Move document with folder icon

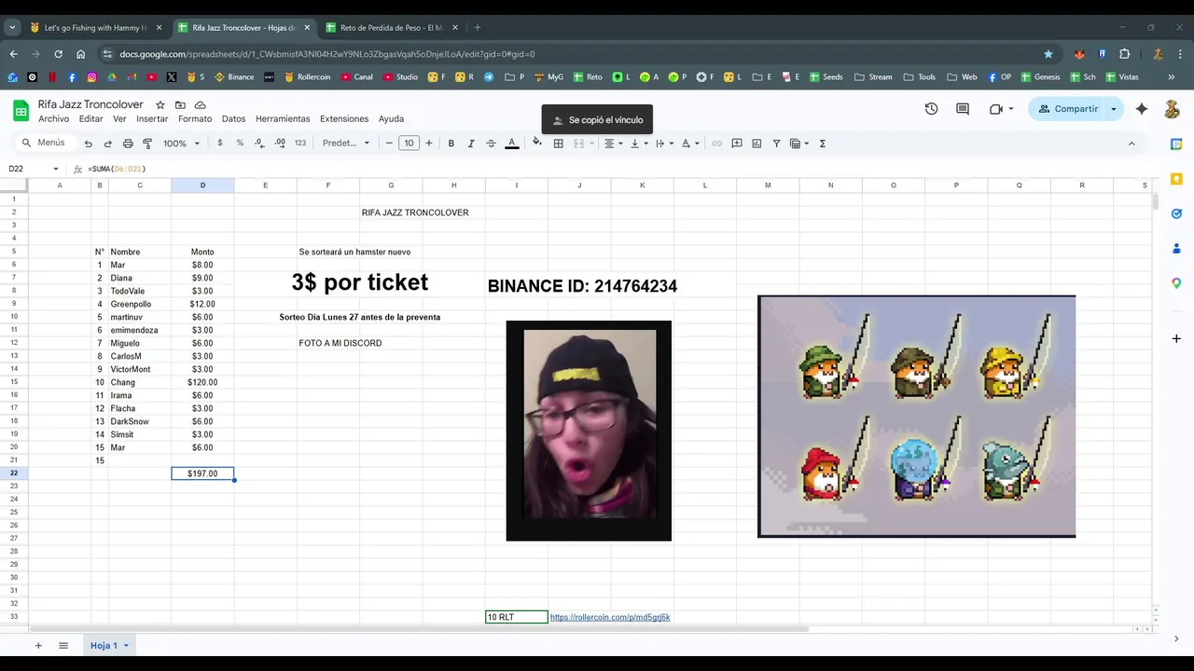click(180, 105)
